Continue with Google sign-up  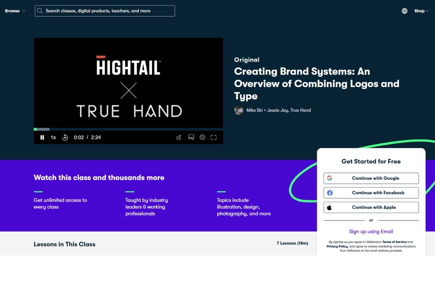[371, 178]
